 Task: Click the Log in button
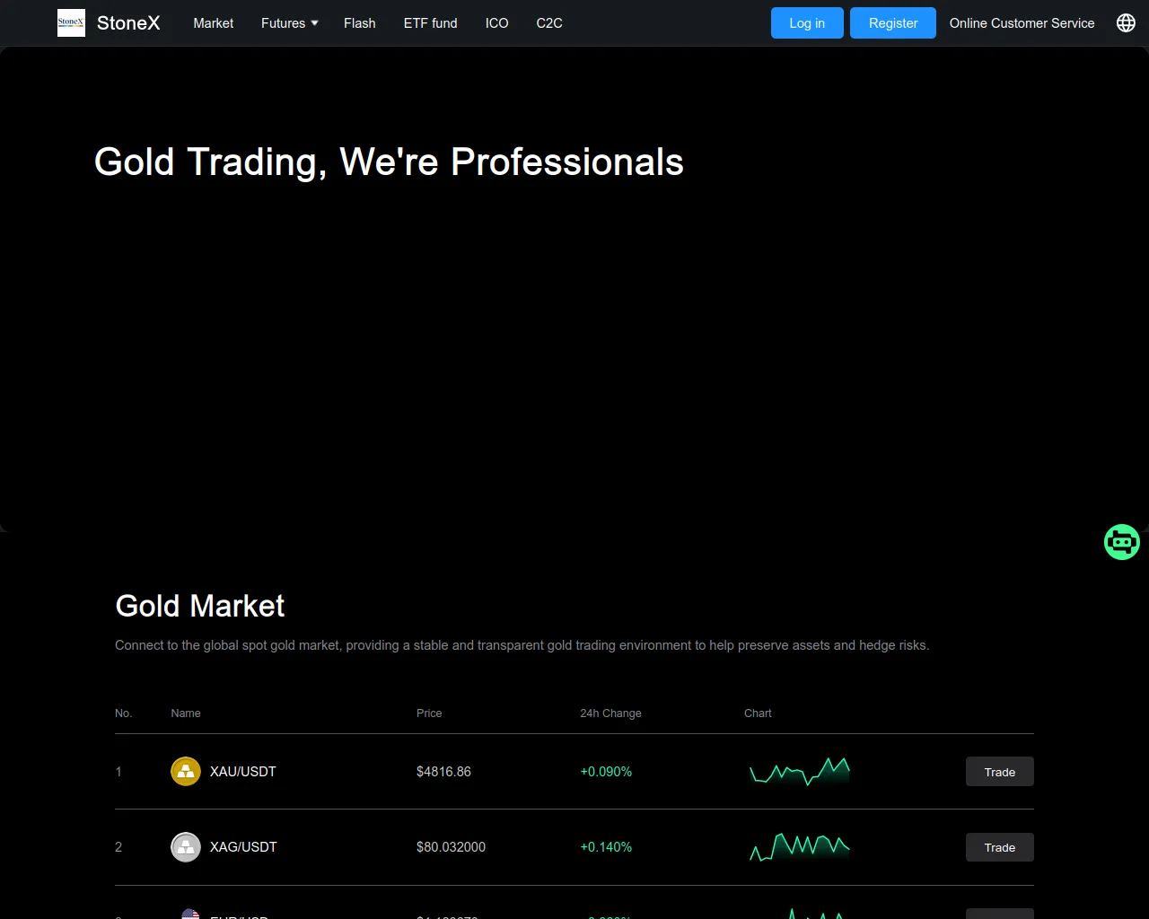(x=807, y=23)
